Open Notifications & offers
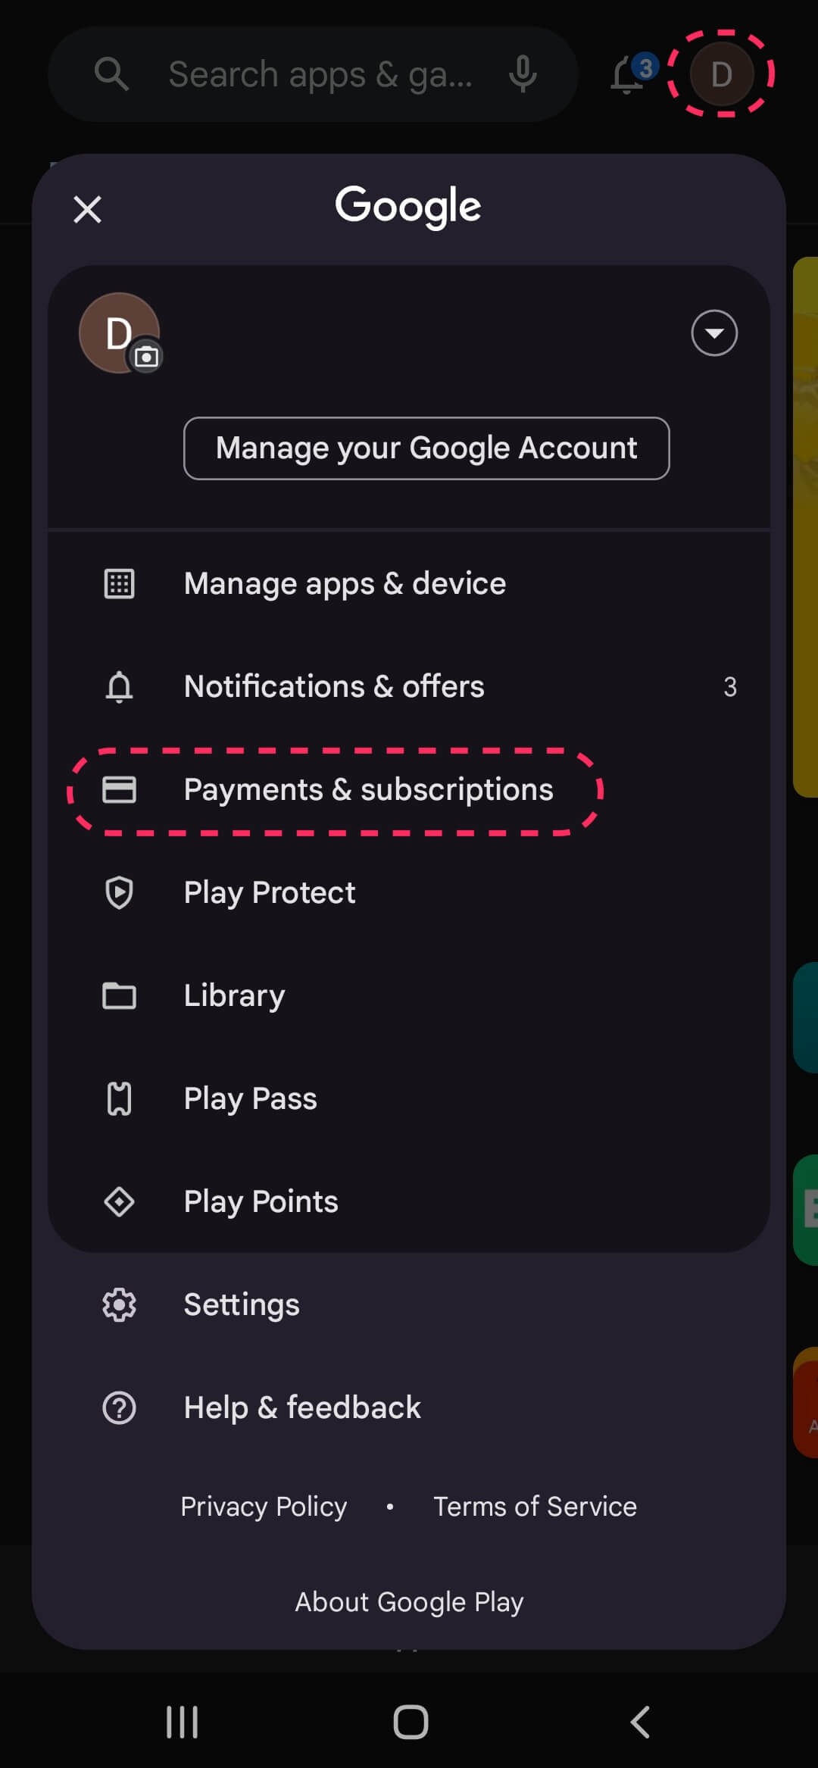 coord(334,687)
